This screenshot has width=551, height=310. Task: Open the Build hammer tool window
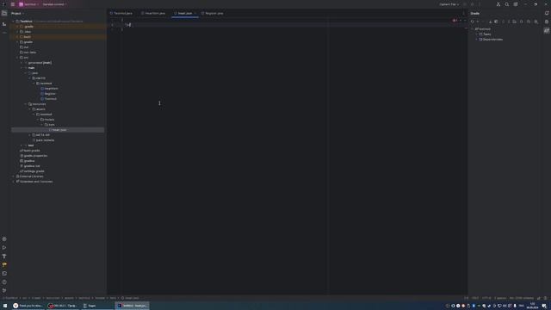point(4,257)
